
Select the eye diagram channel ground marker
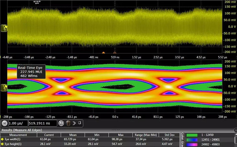coord(4,87)
